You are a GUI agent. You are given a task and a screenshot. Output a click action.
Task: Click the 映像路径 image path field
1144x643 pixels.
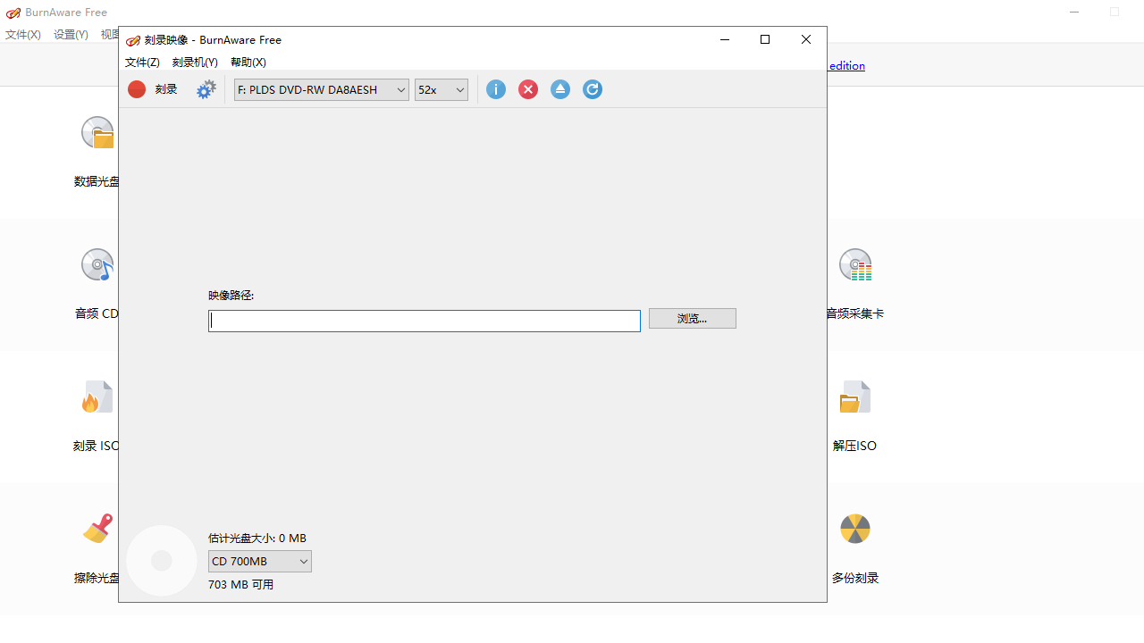click(x=424, y=321)
